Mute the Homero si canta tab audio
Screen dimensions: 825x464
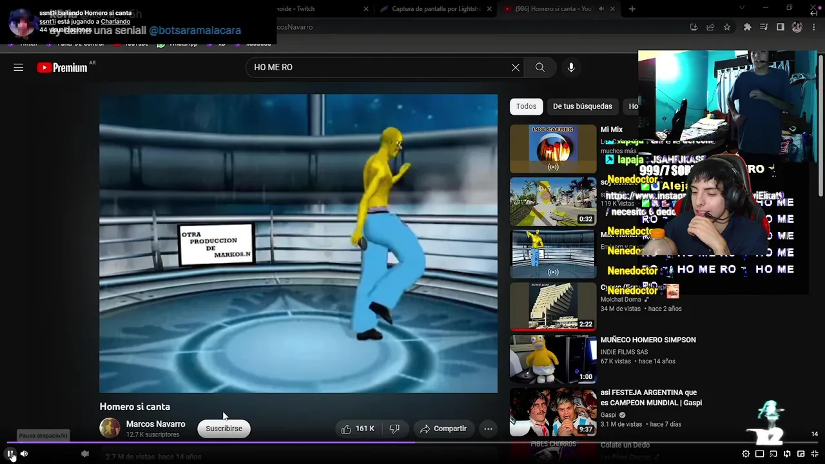(601, 8)
